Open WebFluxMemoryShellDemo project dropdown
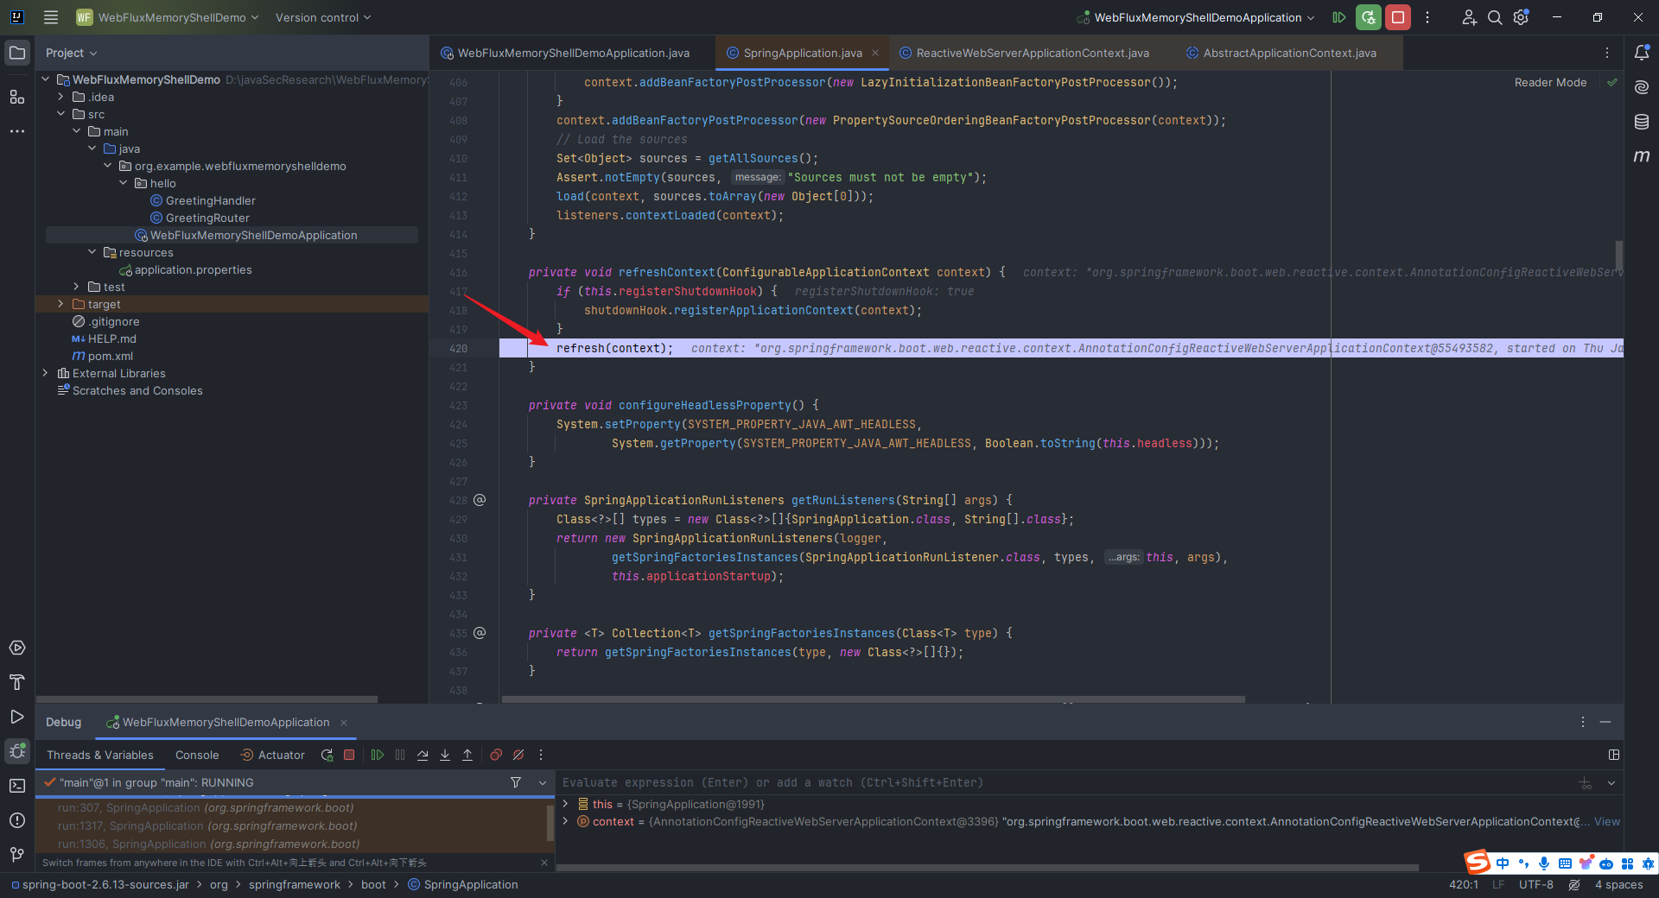1659x898 pixels. pos(168,17)
